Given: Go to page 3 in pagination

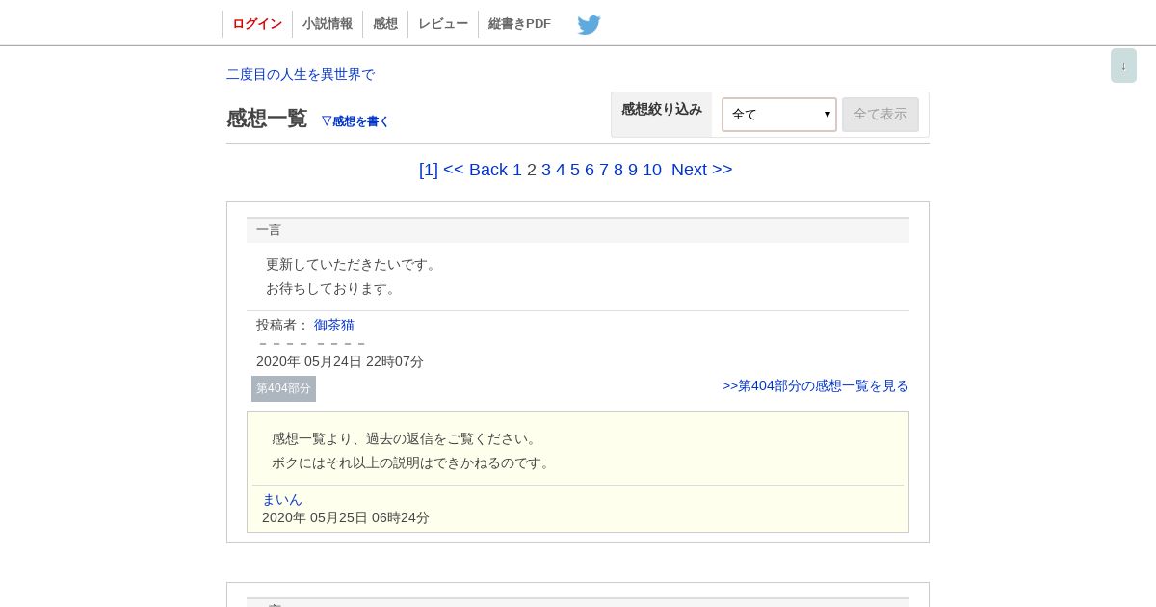Looking at the screenshot, I should 546,170.
